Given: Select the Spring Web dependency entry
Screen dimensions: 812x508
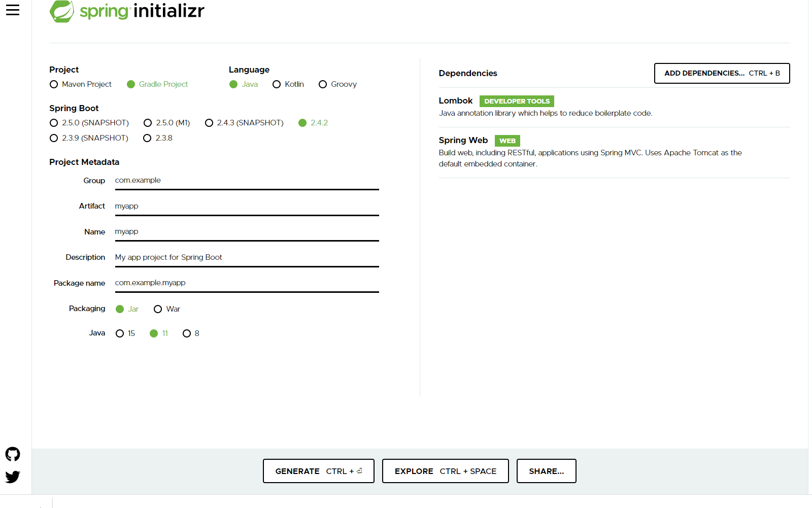Looking at the screenshot, I should [x=614, y=152].
